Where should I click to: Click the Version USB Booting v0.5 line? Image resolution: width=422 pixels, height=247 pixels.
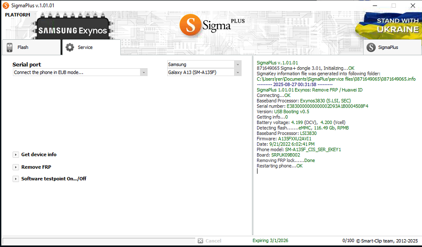pos(283,112)
